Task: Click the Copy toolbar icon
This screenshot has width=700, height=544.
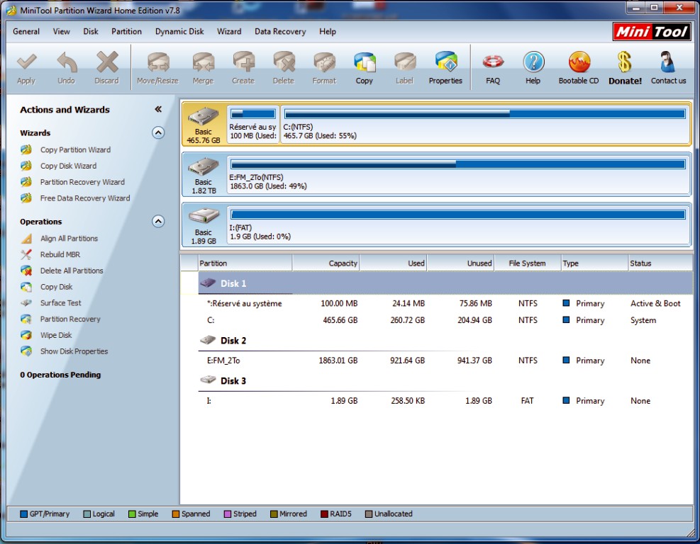Action: tap(365, 62)
